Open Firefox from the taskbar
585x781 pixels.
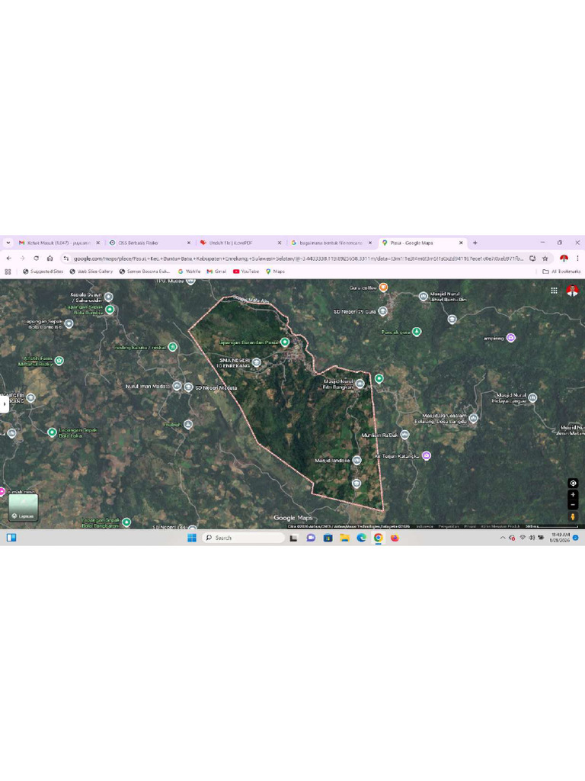[x=395, y=538]
